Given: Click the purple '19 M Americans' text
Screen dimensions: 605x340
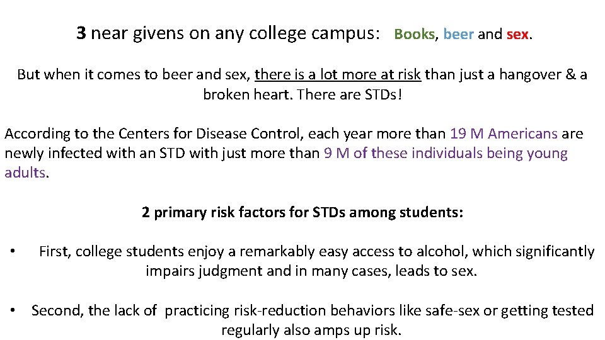Looking at the screenshot, I should 504,133.
